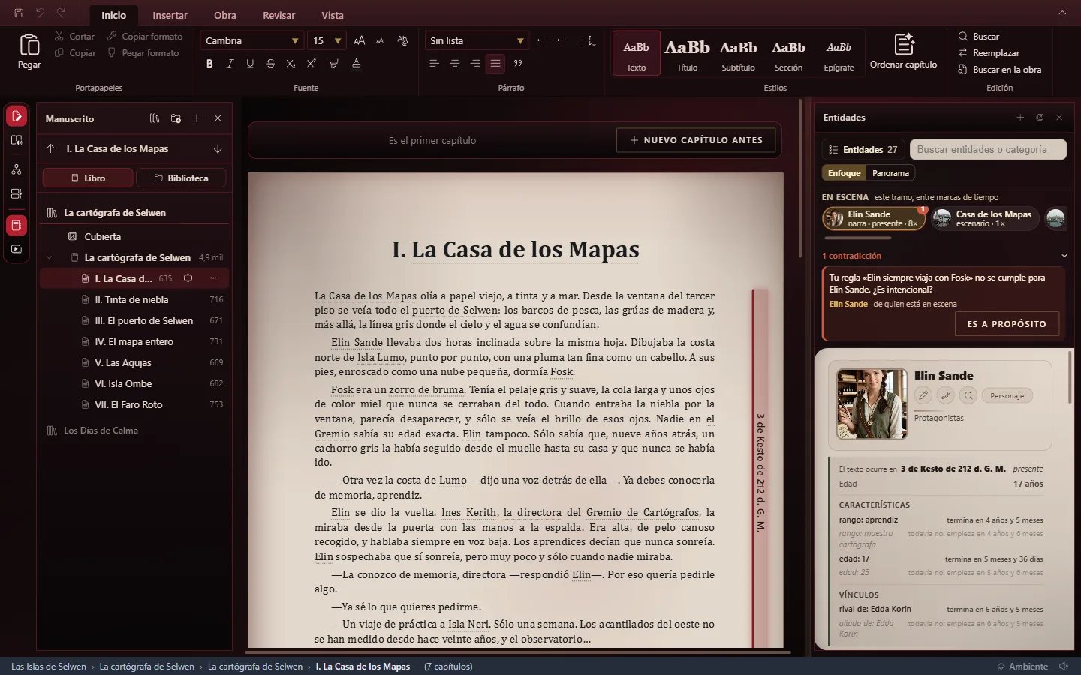Screen dimensions: 1081x675
Task: Open the font size 15 dropdown
Action: click(x=327, y=40)
